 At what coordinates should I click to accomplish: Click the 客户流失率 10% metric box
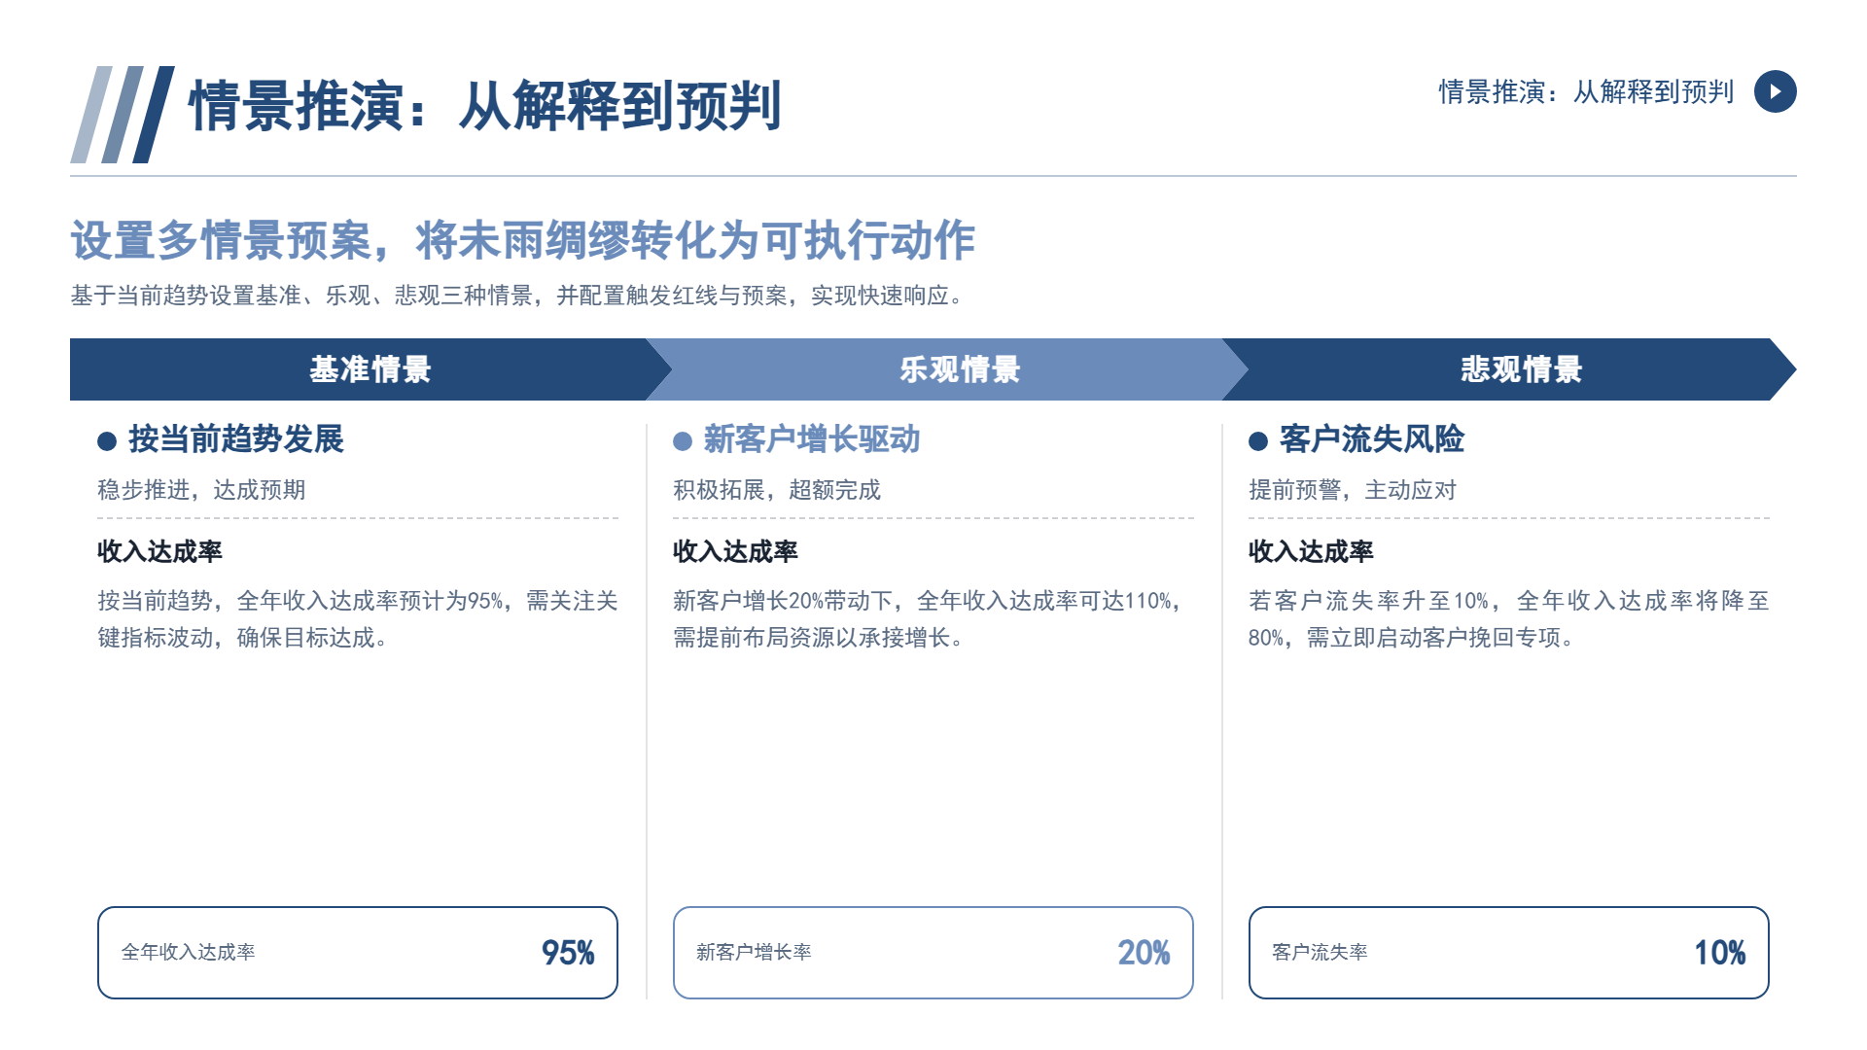coord(1509,953)
